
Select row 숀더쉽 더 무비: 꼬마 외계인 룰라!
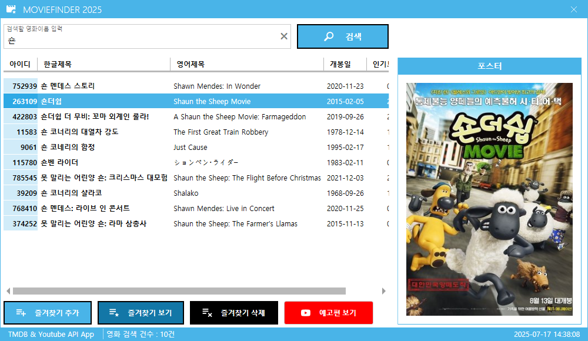point(196,116)
